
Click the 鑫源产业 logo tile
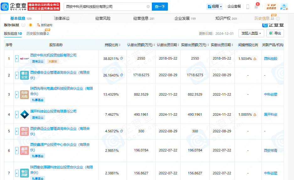pos(24,151)
